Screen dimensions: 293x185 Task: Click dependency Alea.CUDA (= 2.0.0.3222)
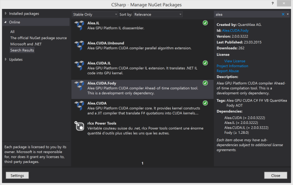coord(245,118)
